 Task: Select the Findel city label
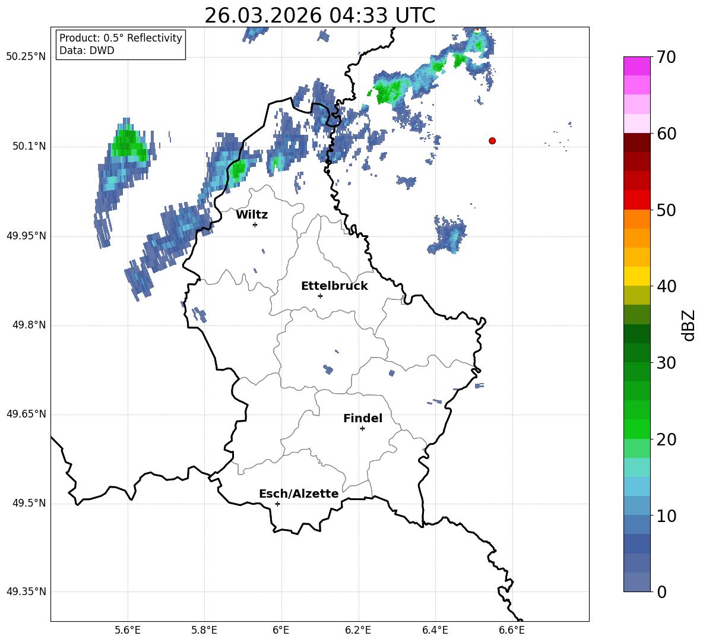pos(363,418)
